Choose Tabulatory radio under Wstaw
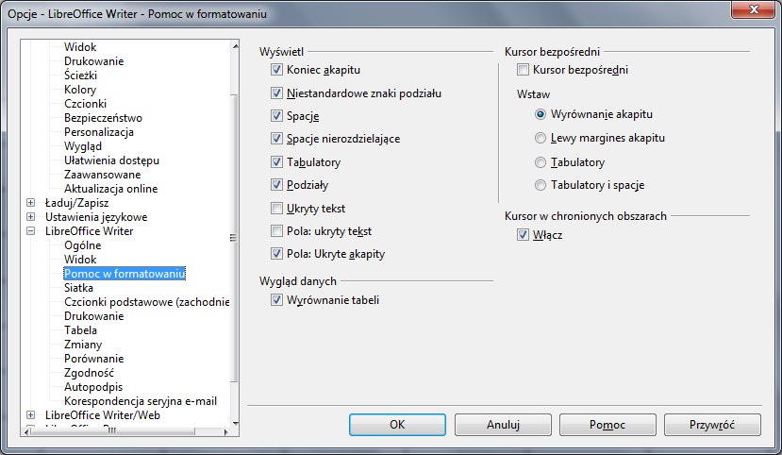This screenshot has height=455, width=782. pyautogui.click(x=541, y=162)
